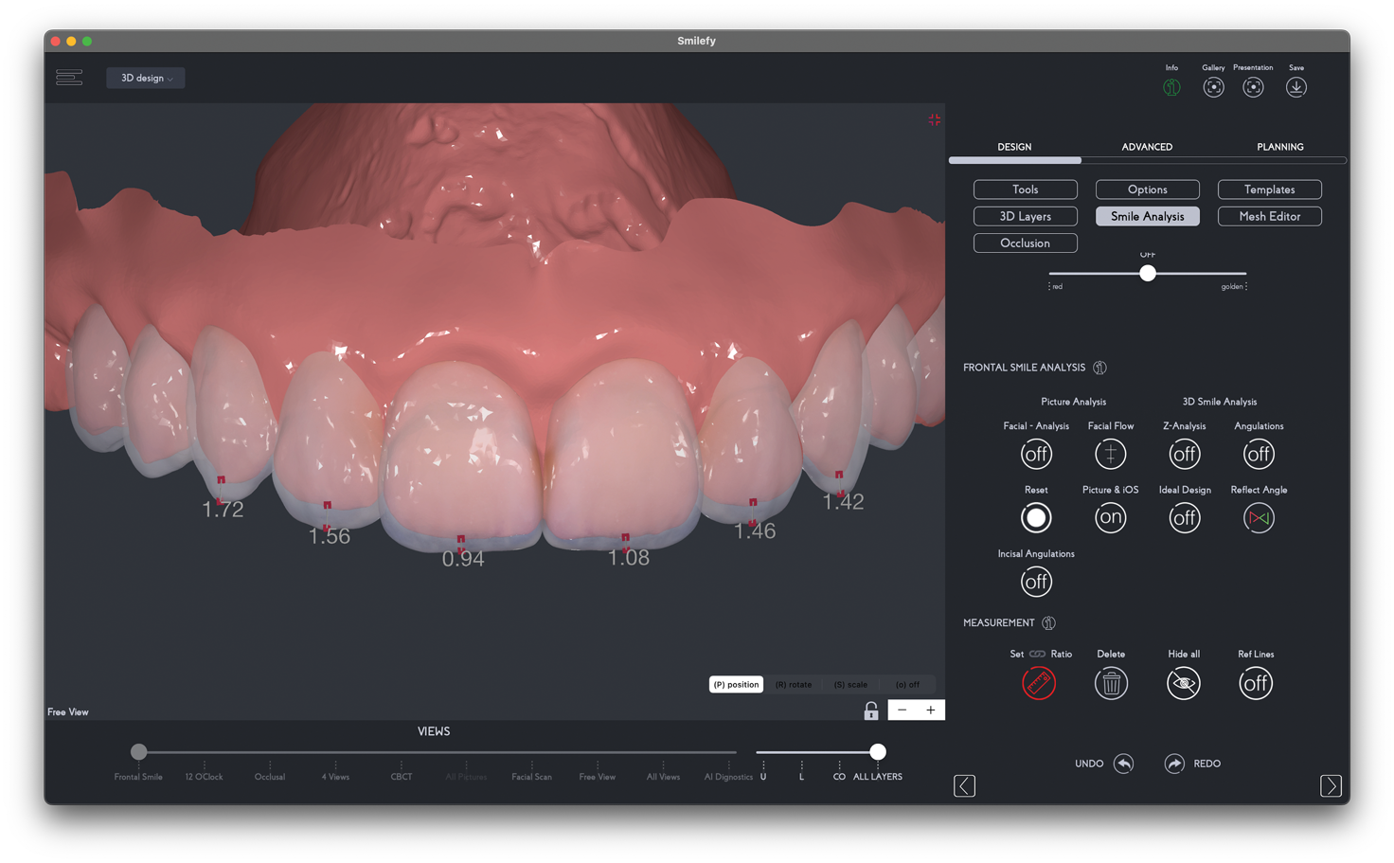The width and height of the screenshot is (1394, 863).
Task: Open the 3D design dropdown
Action: pos(146,79)
